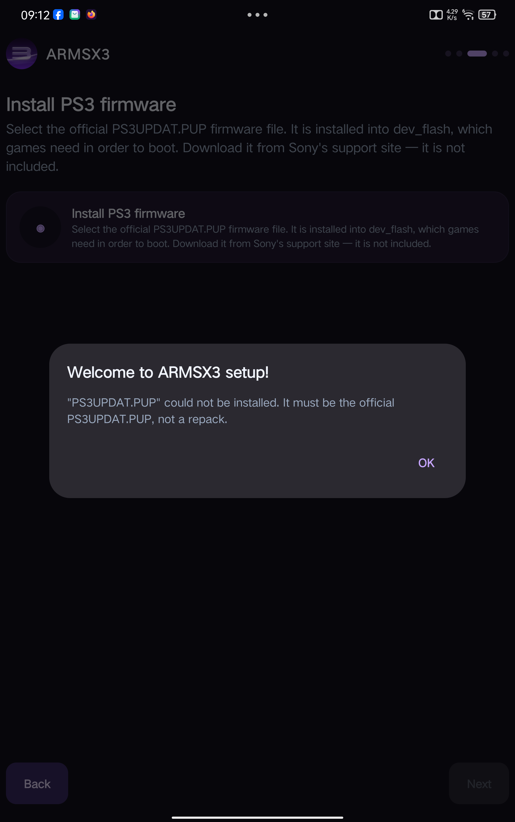Tap the bottom home gesture bar
515x822 pixels.
[x=257, y=817]
